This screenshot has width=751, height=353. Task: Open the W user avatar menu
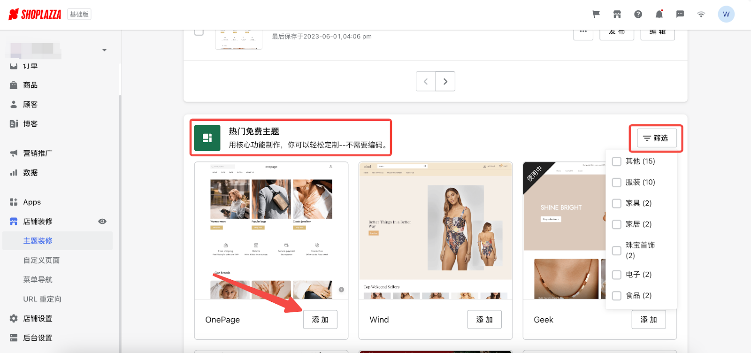(x=726, y=14)
